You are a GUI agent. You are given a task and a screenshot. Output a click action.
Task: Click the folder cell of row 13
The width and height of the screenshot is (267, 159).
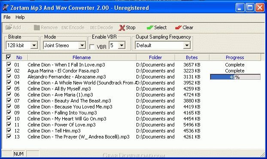(155, 137)
